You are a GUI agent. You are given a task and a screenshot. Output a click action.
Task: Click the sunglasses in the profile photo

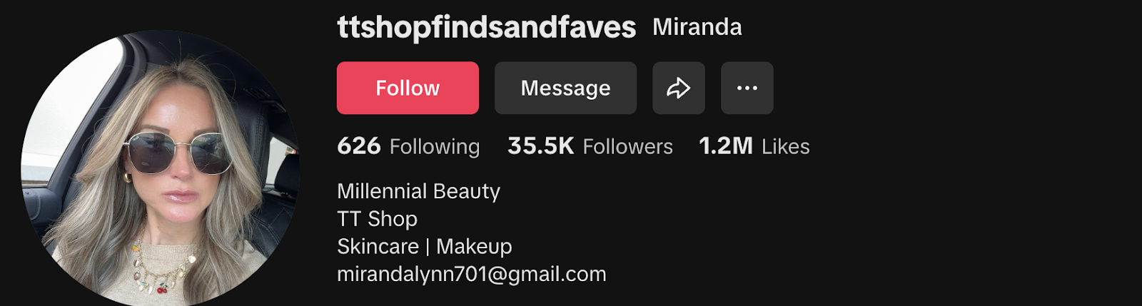coord(177,152)
